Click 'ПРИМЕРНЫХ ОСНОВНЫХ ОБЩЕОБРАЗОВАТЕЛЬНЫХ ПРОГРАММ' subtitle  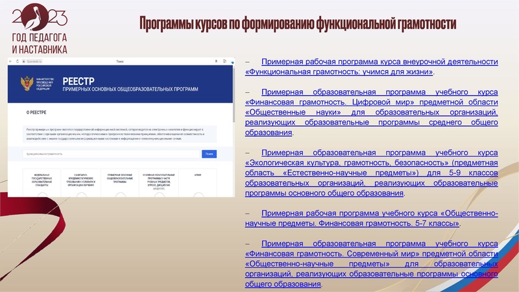pos(130,90)
